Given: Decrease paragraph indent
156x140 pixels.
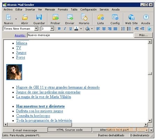Looking at the screenshot, I should (136, 29).
